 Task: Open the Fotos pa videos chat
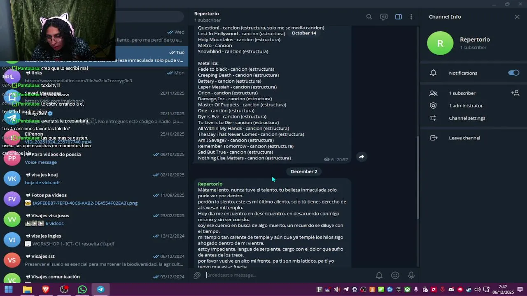point(94,199)
